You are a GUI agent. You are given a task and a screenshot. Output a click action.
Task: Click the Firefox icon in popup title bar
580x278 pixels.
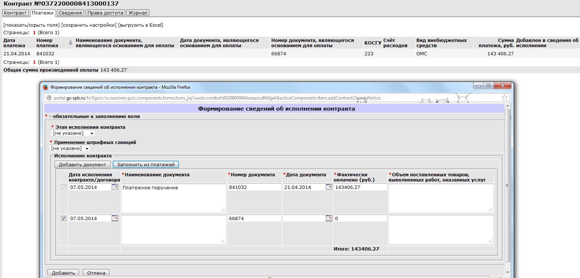click(46, 87)
